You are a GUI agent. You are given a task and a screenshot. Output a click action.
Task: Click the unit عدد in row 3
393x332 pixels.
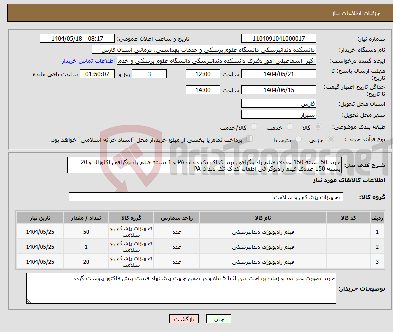[177, 262]
